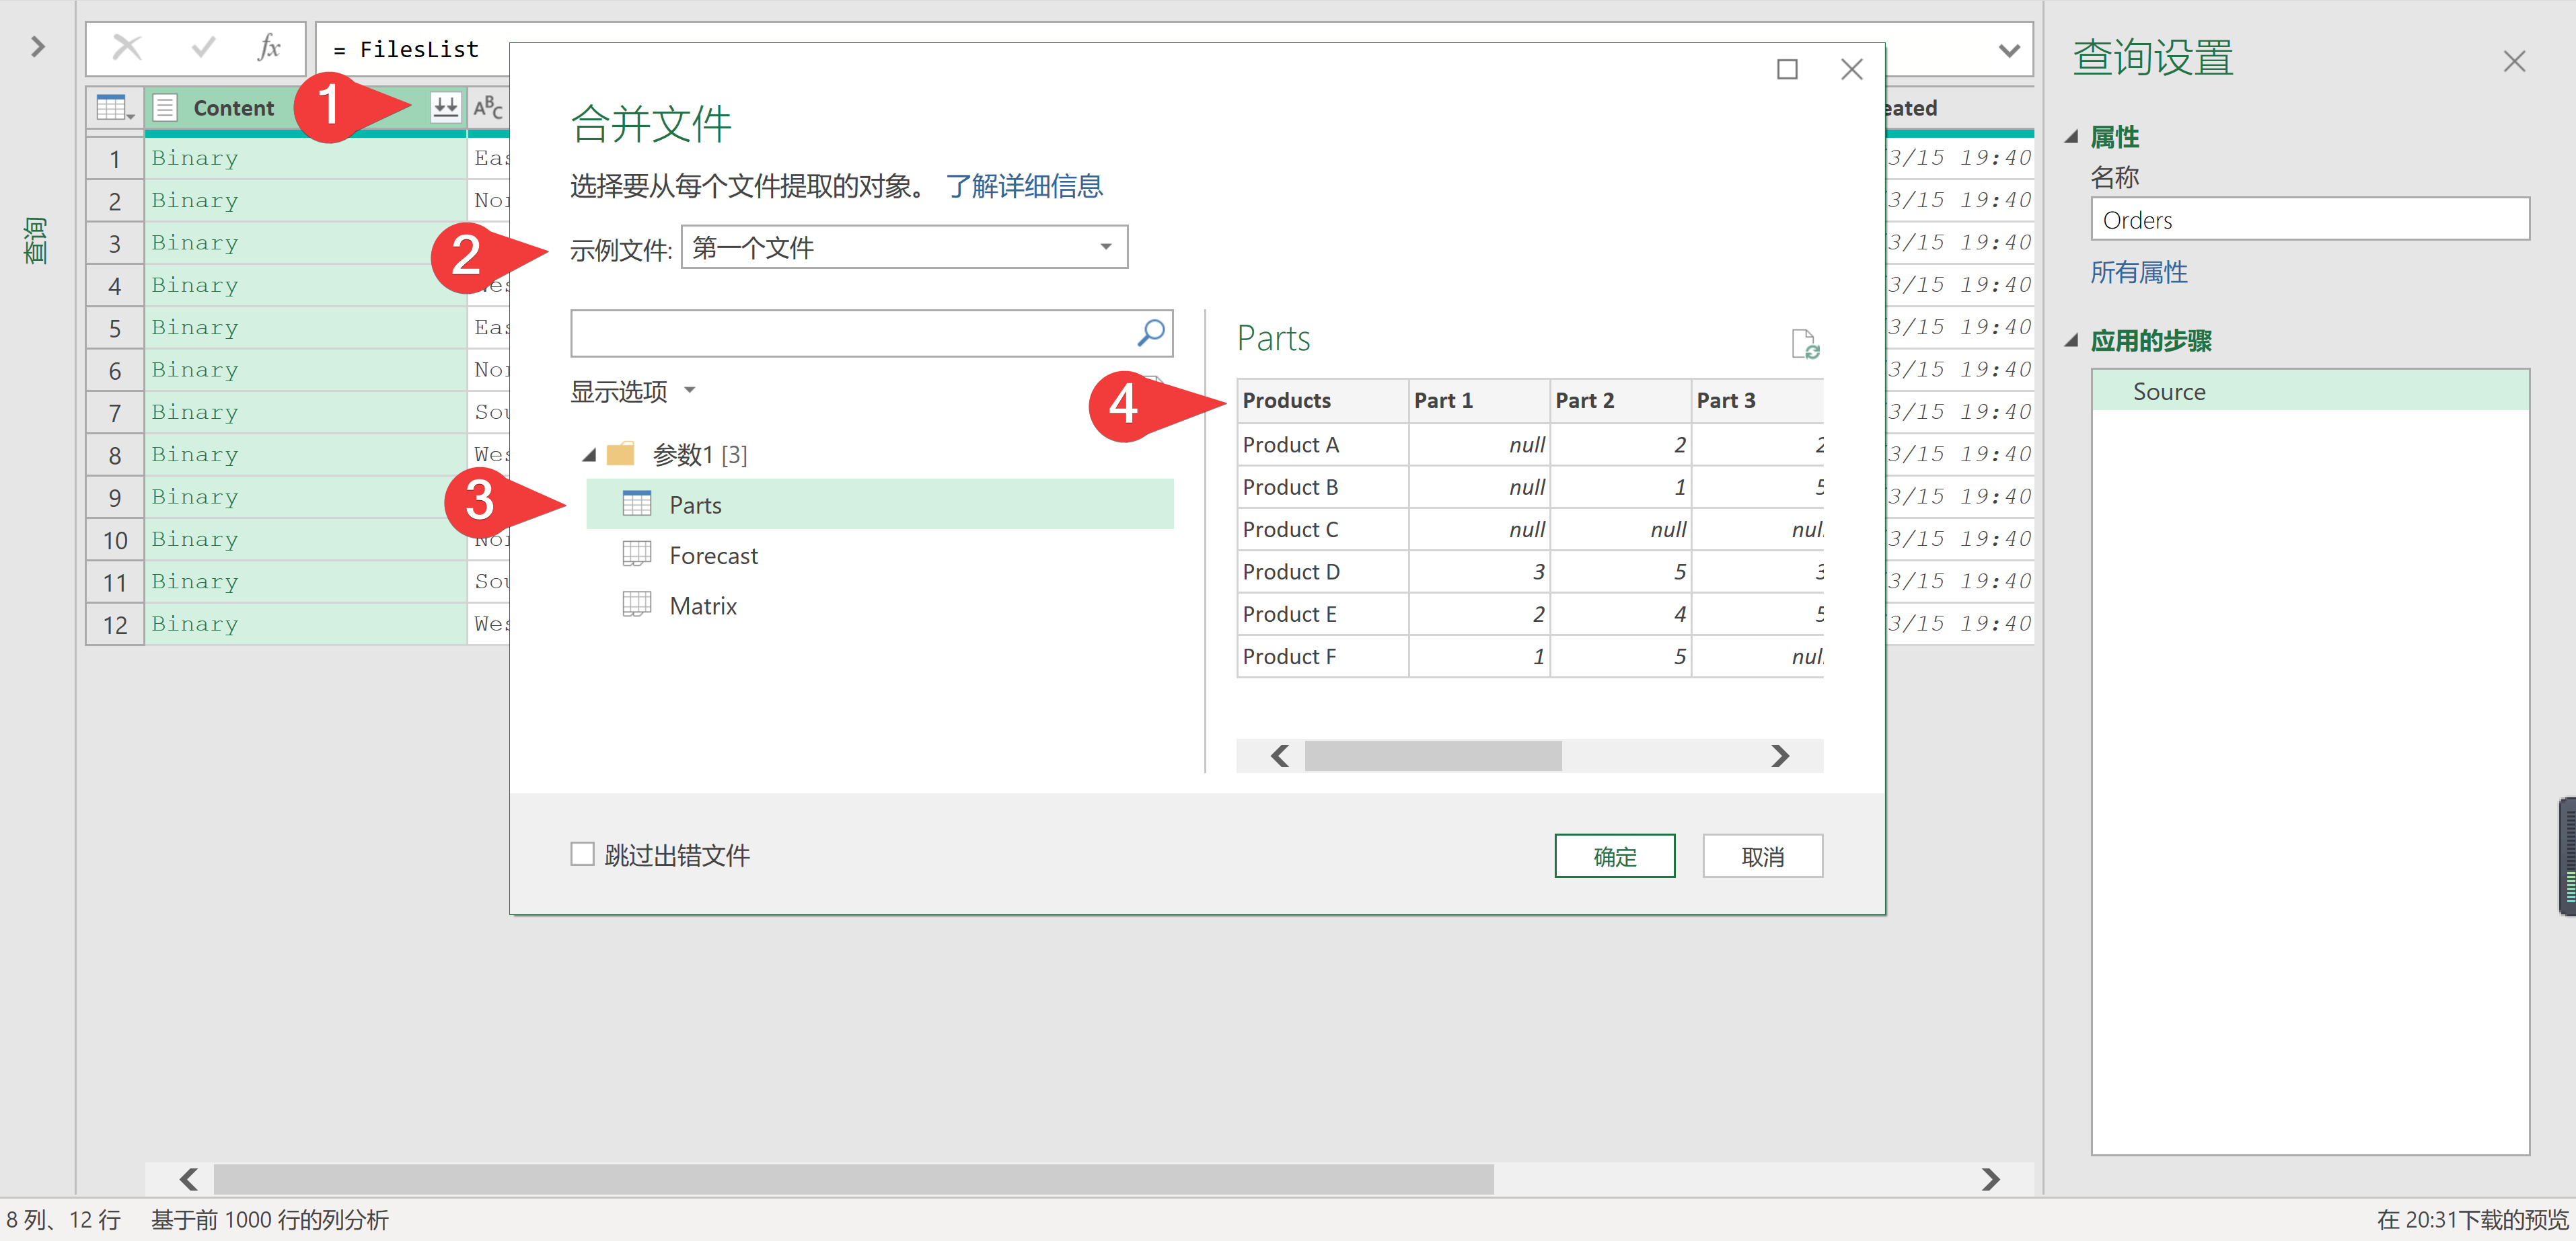Viewport: 2576px width, 1241px height.
Task: Select the Forecast sheet item
Action: pos(712,555)
